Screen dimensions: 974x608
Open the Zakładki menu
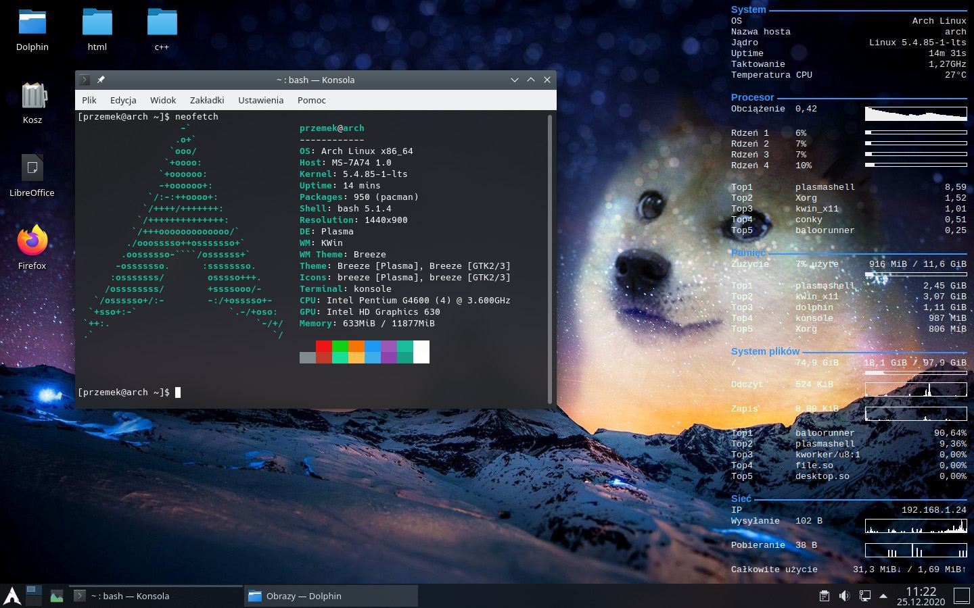(x=206, y=100)
